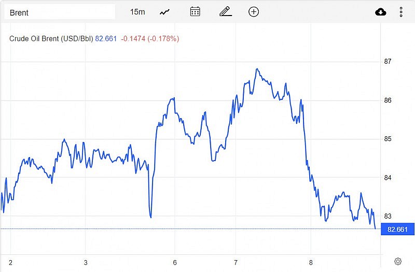The height and width of the screenshot is (272, 415).
Task: Click date 6 on the time axis
Action: point(175,262)
